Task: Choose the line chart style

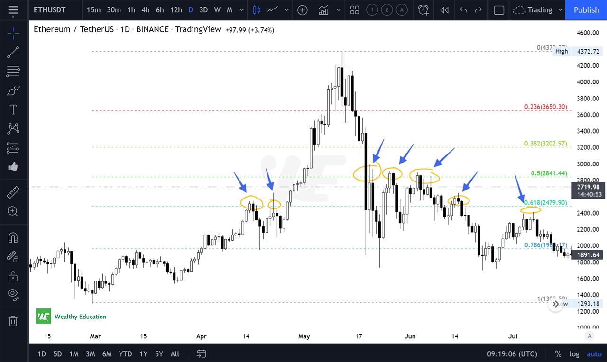Action: coord(272,10)
